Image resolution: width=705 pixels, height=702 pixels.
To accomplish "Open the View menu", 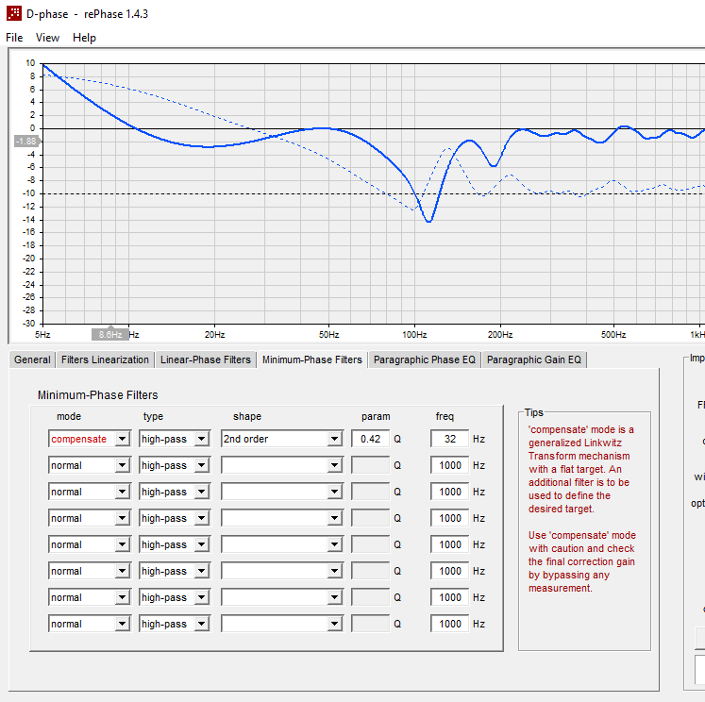I will 47,38.
